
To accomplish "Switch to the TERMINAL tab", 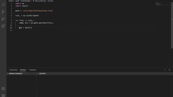I will click(x=32, y=70).
